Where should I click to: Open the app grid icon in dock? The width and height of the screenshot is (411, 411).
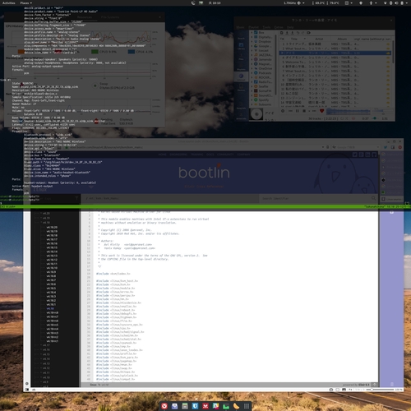(247, 406)
